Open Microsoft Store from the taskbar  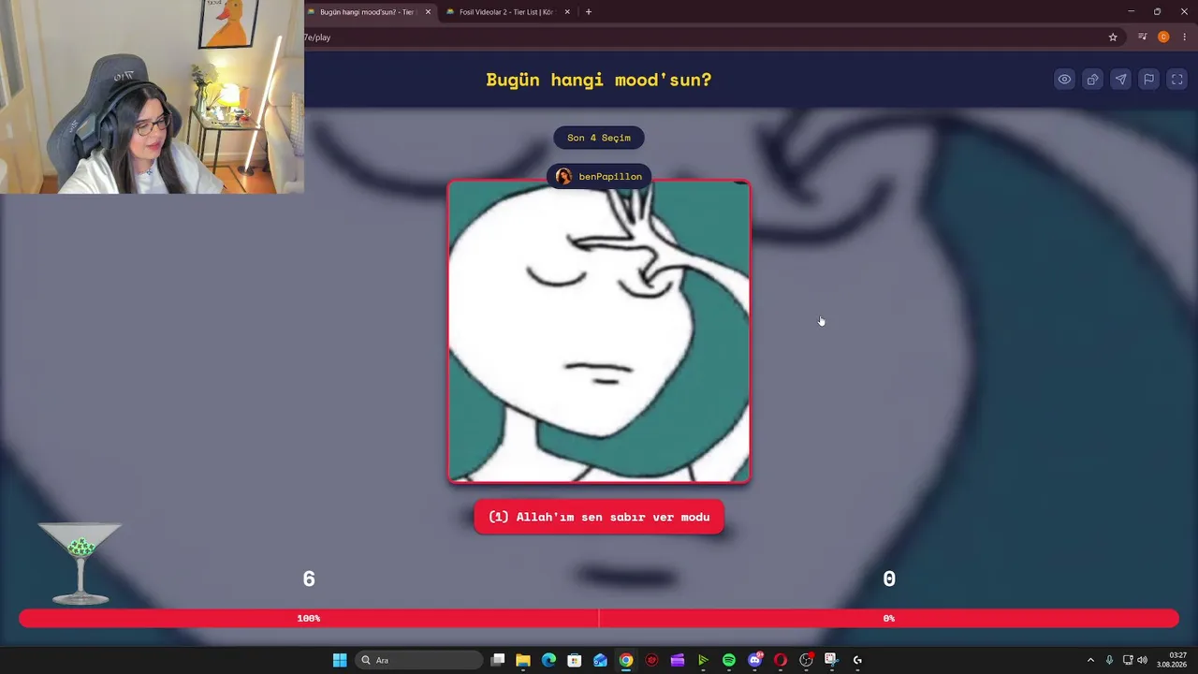point(575,660)
